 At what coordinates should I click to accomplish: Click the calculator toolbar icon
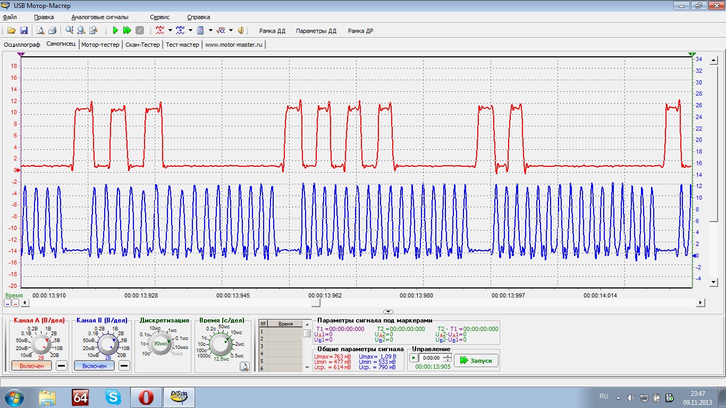click(x=200, y=31)
